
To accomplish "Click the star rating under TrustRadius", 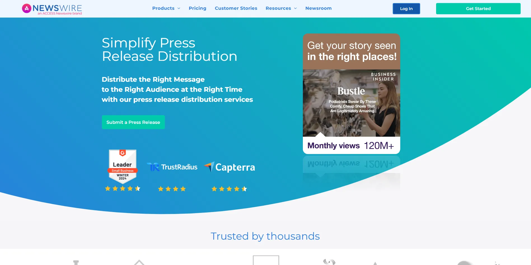I will pyautogui.click(x=172, y=189).
